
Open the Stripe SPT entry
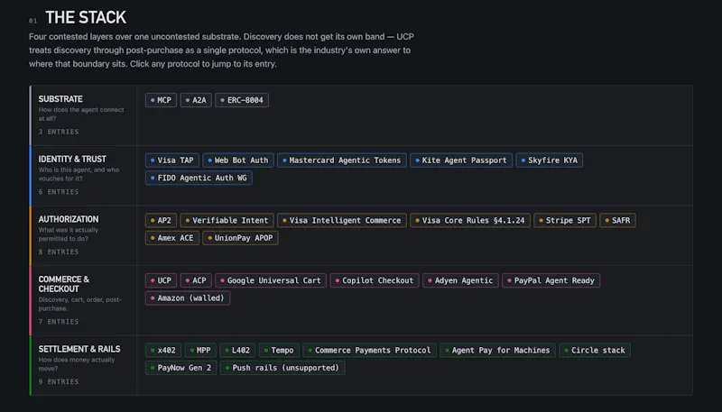point(565,221)
